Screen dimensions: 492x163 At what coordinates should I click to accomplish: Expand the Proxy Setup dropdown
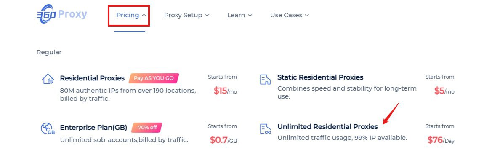186,15
